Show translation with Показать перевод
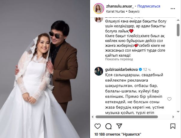The width and height of the screenshot is (181, 138). click(119, 59)
